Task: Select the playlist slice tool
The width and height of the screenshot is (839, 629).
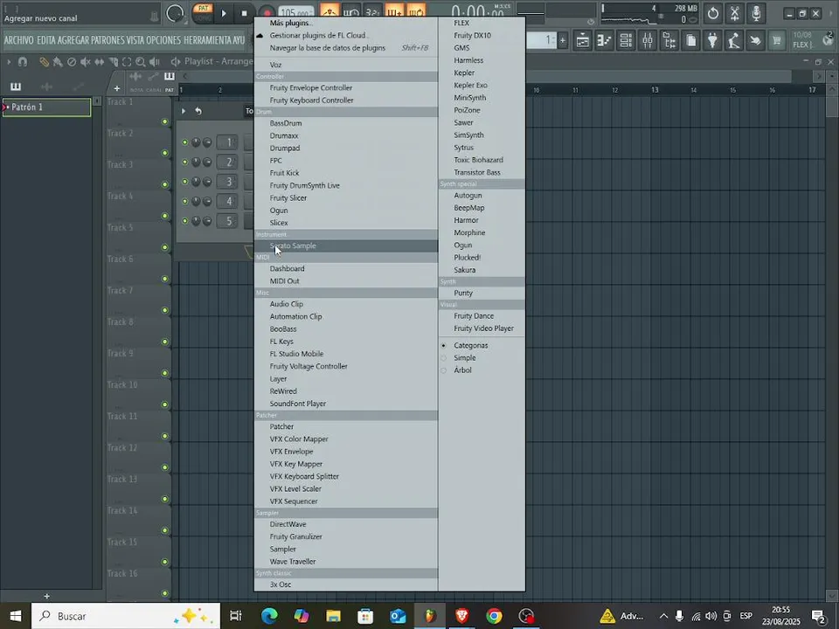Action: pos(114,62)
